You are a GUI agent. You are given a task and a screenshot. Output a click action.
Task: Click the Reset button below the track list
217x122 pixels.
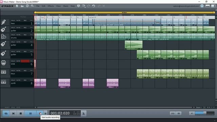[x=7, y=107]
